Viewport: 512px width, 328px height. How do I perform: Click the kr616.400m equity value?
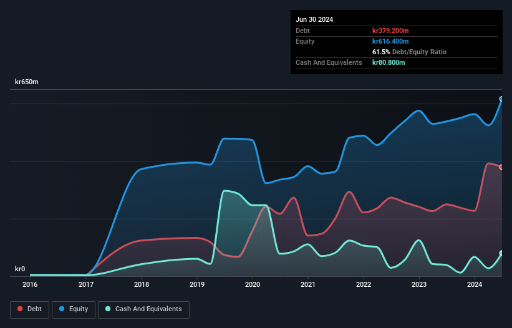click(390, 41)
